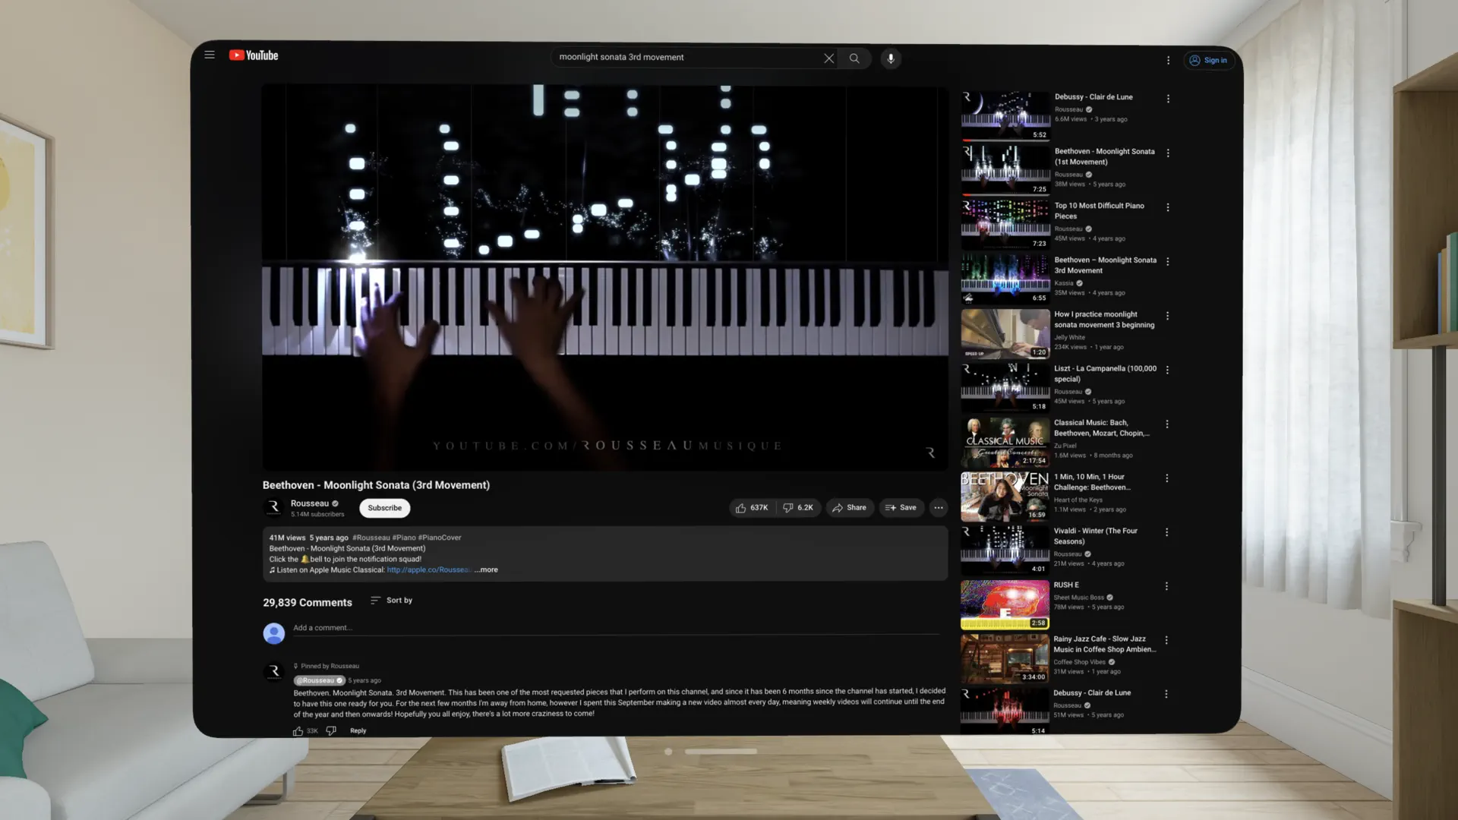Open the options menu on RUSH E video

(x=1167, y=586)
